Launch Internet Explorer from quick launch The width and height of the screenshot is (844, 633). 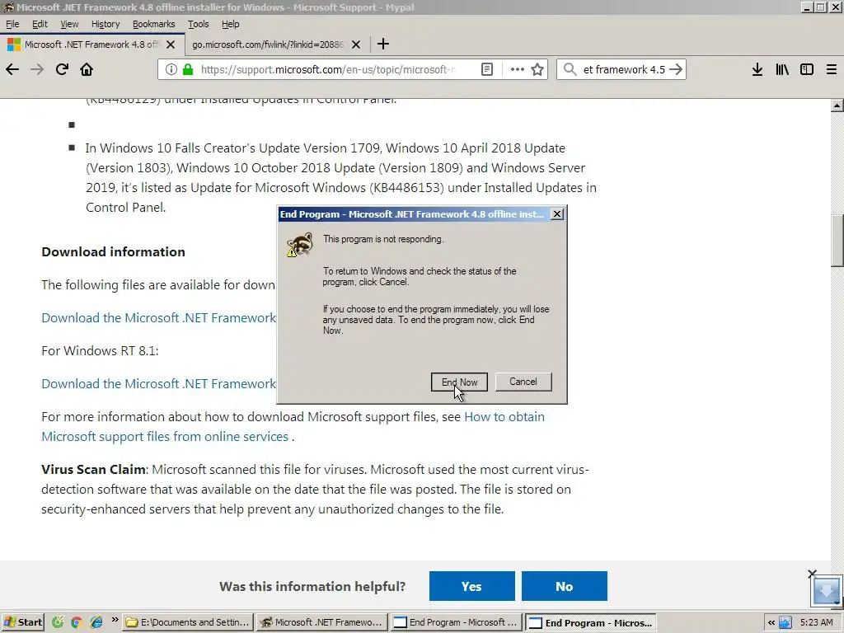tap(96, 622)
